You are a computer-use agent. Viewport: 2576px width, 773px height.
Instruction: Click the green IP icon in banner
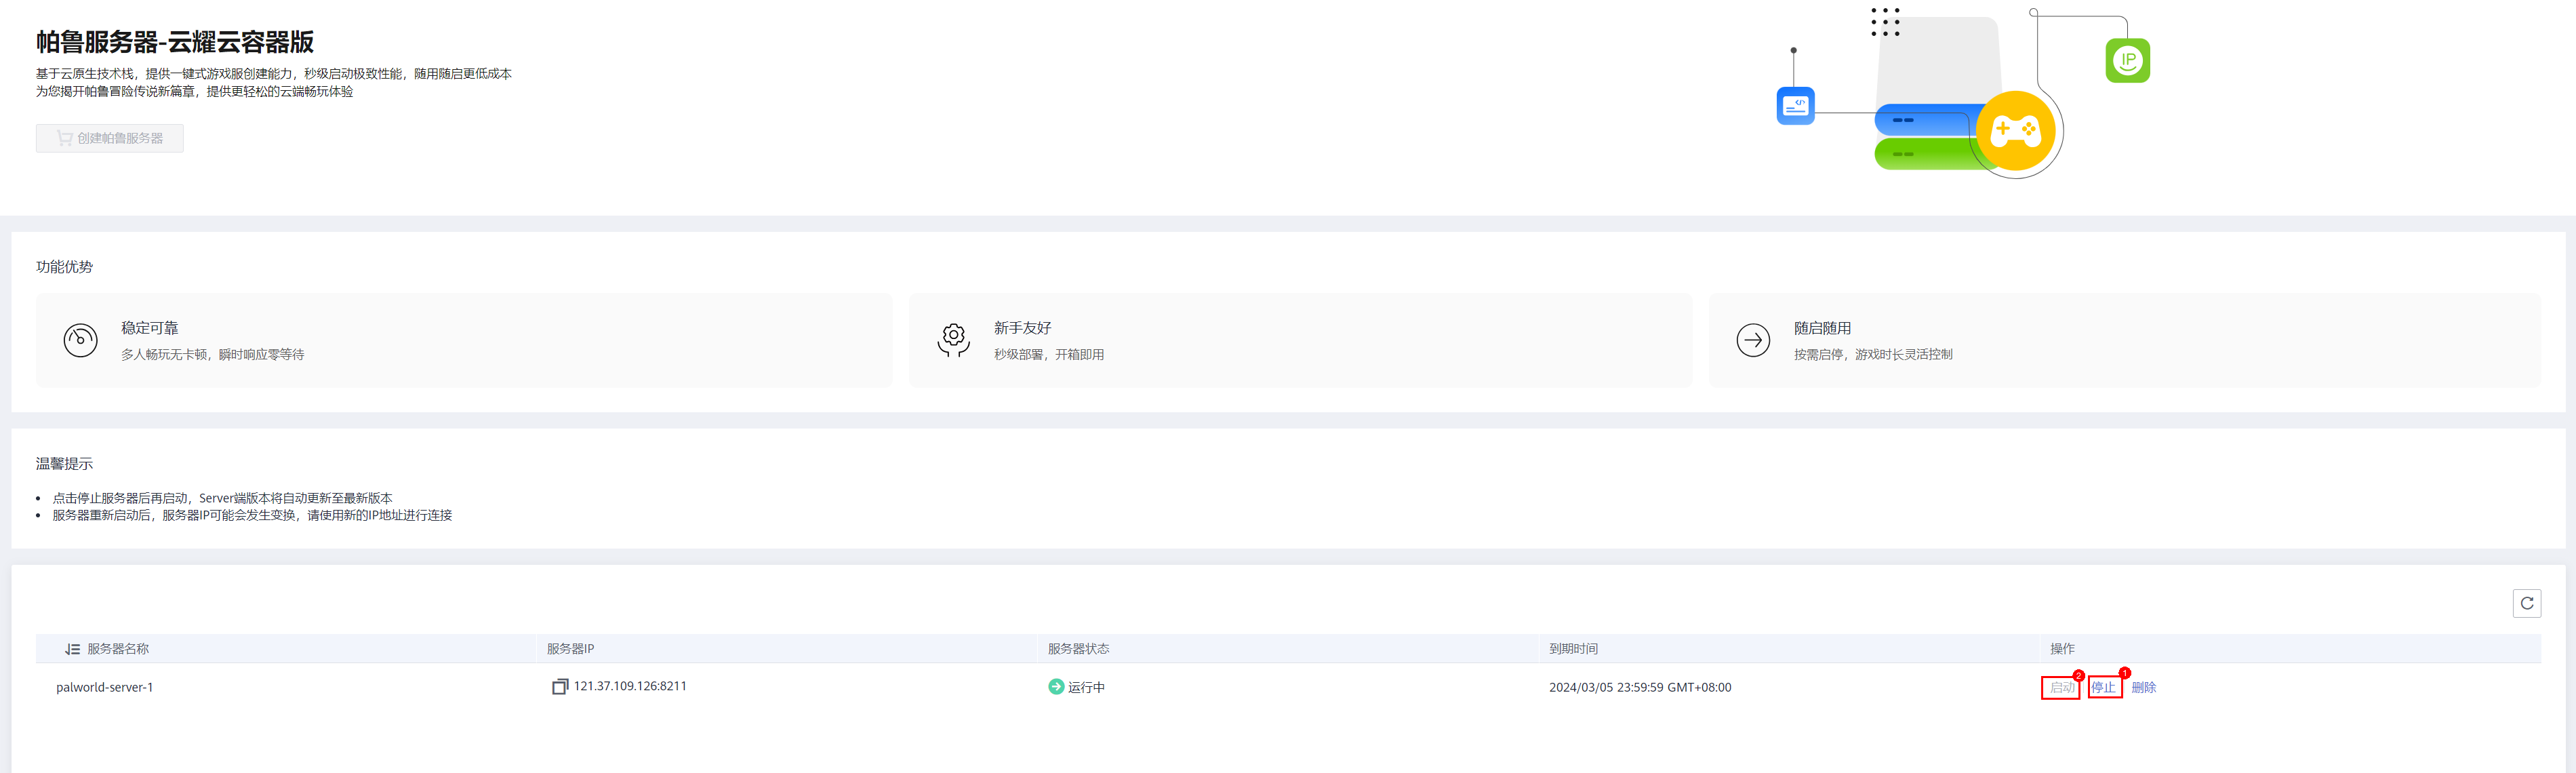[2127, 60]
